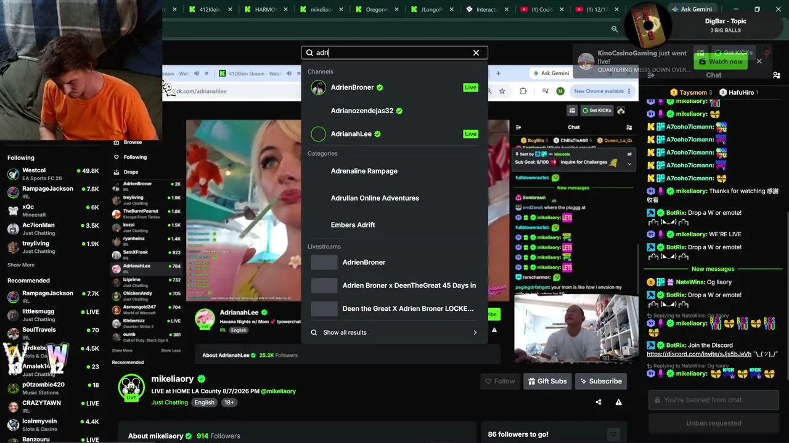Open 'Deen the Great X Adrien Broner LOCKE...' livestream

point(394,309)
